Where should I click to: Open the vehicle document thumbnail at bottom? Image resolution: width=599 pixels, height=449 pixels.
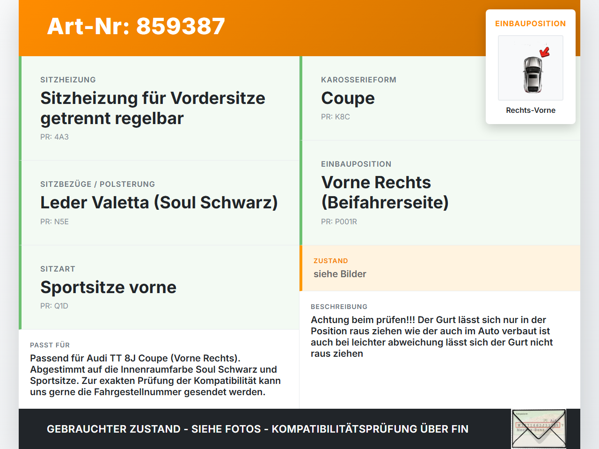coord(539,429)
